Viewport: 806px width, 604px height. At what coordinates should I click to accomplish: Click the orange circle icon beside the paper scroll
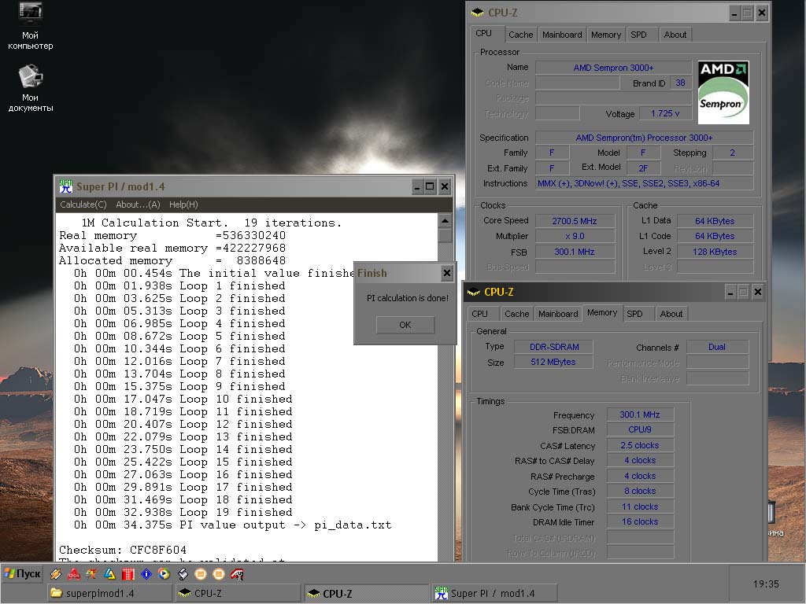pyautogui.click(x=201, y=574)
